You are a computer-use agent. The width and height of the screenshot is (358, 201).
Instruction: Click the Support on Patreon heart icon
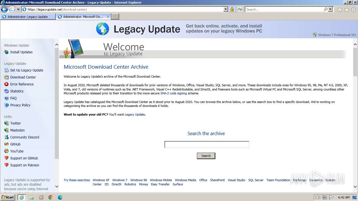coord(6,165)
